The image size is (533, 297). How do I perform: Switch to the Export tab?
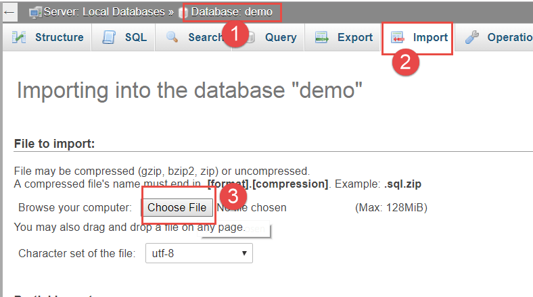(354, 38)
